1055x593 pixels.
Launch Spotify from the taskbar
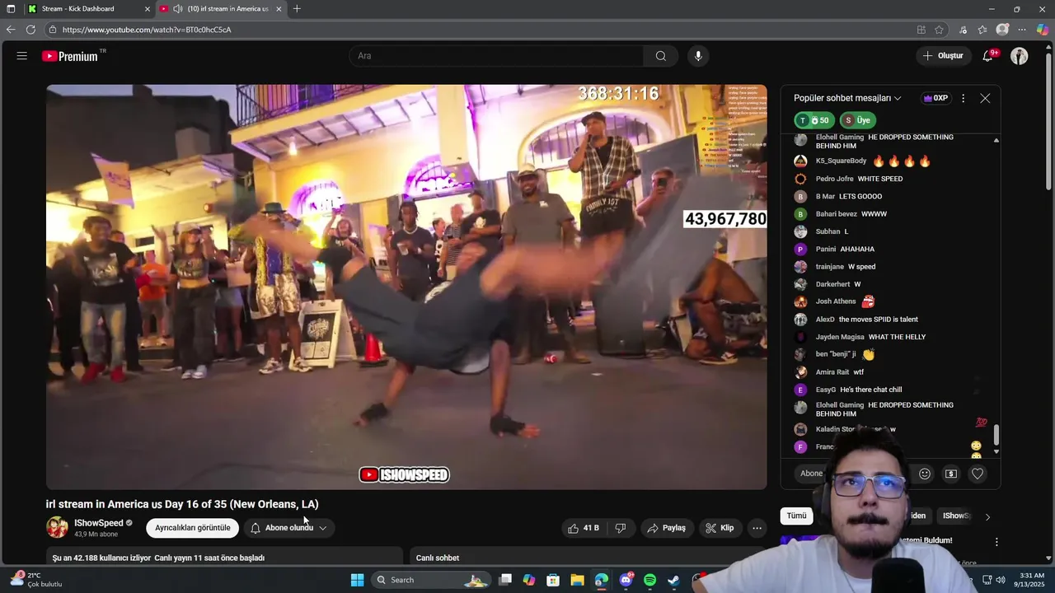coord(649,580)
